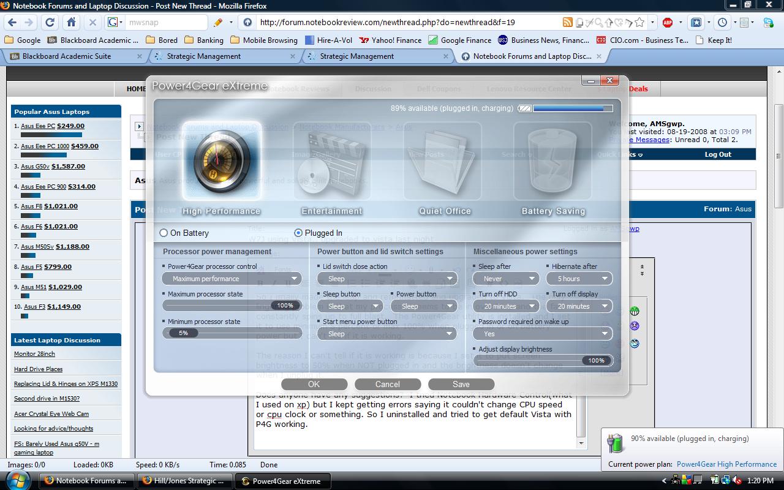Open the Monitor 28inch discussion link
The image size is (784, 490).
click(34, 354)
